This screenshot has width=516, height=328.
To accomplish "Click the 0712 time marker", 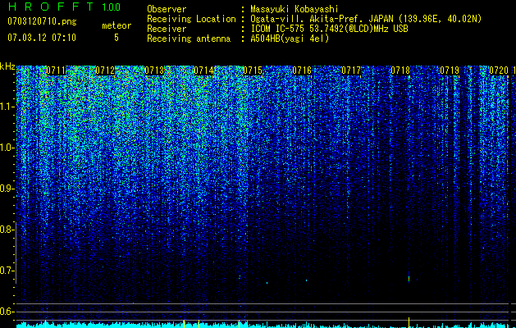I will click(105, 71).
